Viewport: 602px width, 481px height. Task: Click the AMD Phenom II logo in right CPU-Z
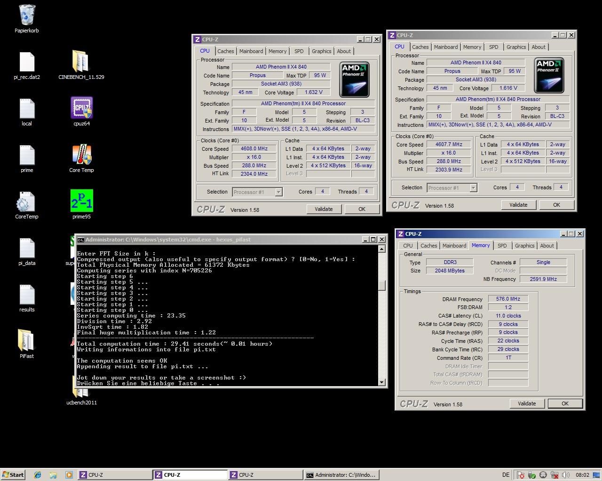pyautogui.click(x=549, y=75)
